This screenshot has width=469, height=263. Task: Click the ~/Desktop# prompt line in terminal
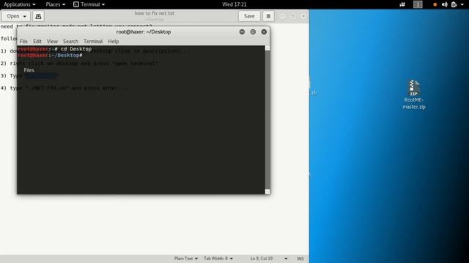(x=50, y=56)
